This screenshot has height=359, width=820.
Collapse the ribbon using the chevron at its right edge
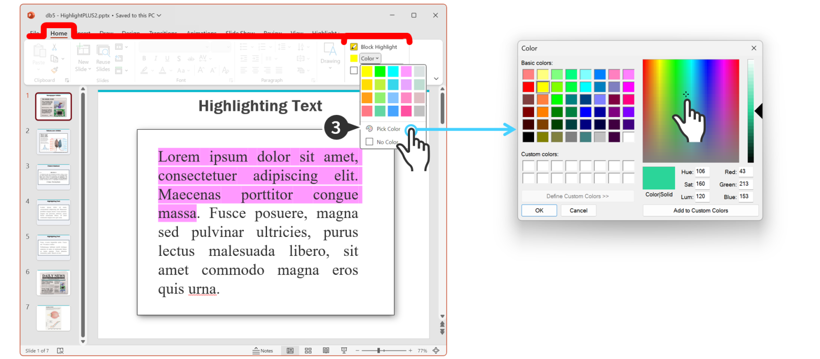tap(436, 79)
